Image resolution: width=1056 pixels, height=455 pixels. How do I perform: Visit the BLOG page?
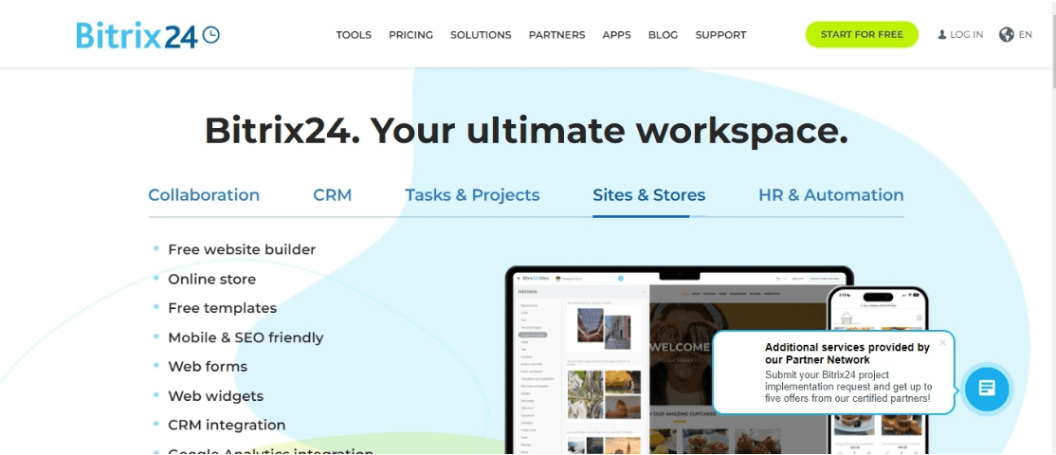tap(664, 35)
